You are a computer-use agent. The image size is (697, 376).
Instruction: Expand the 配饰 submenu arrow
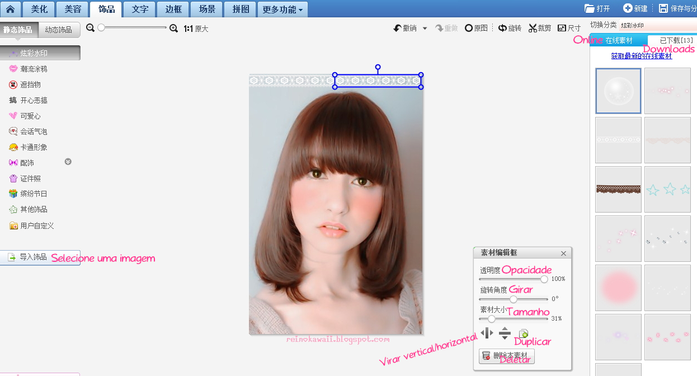click(x=68, y=162)
